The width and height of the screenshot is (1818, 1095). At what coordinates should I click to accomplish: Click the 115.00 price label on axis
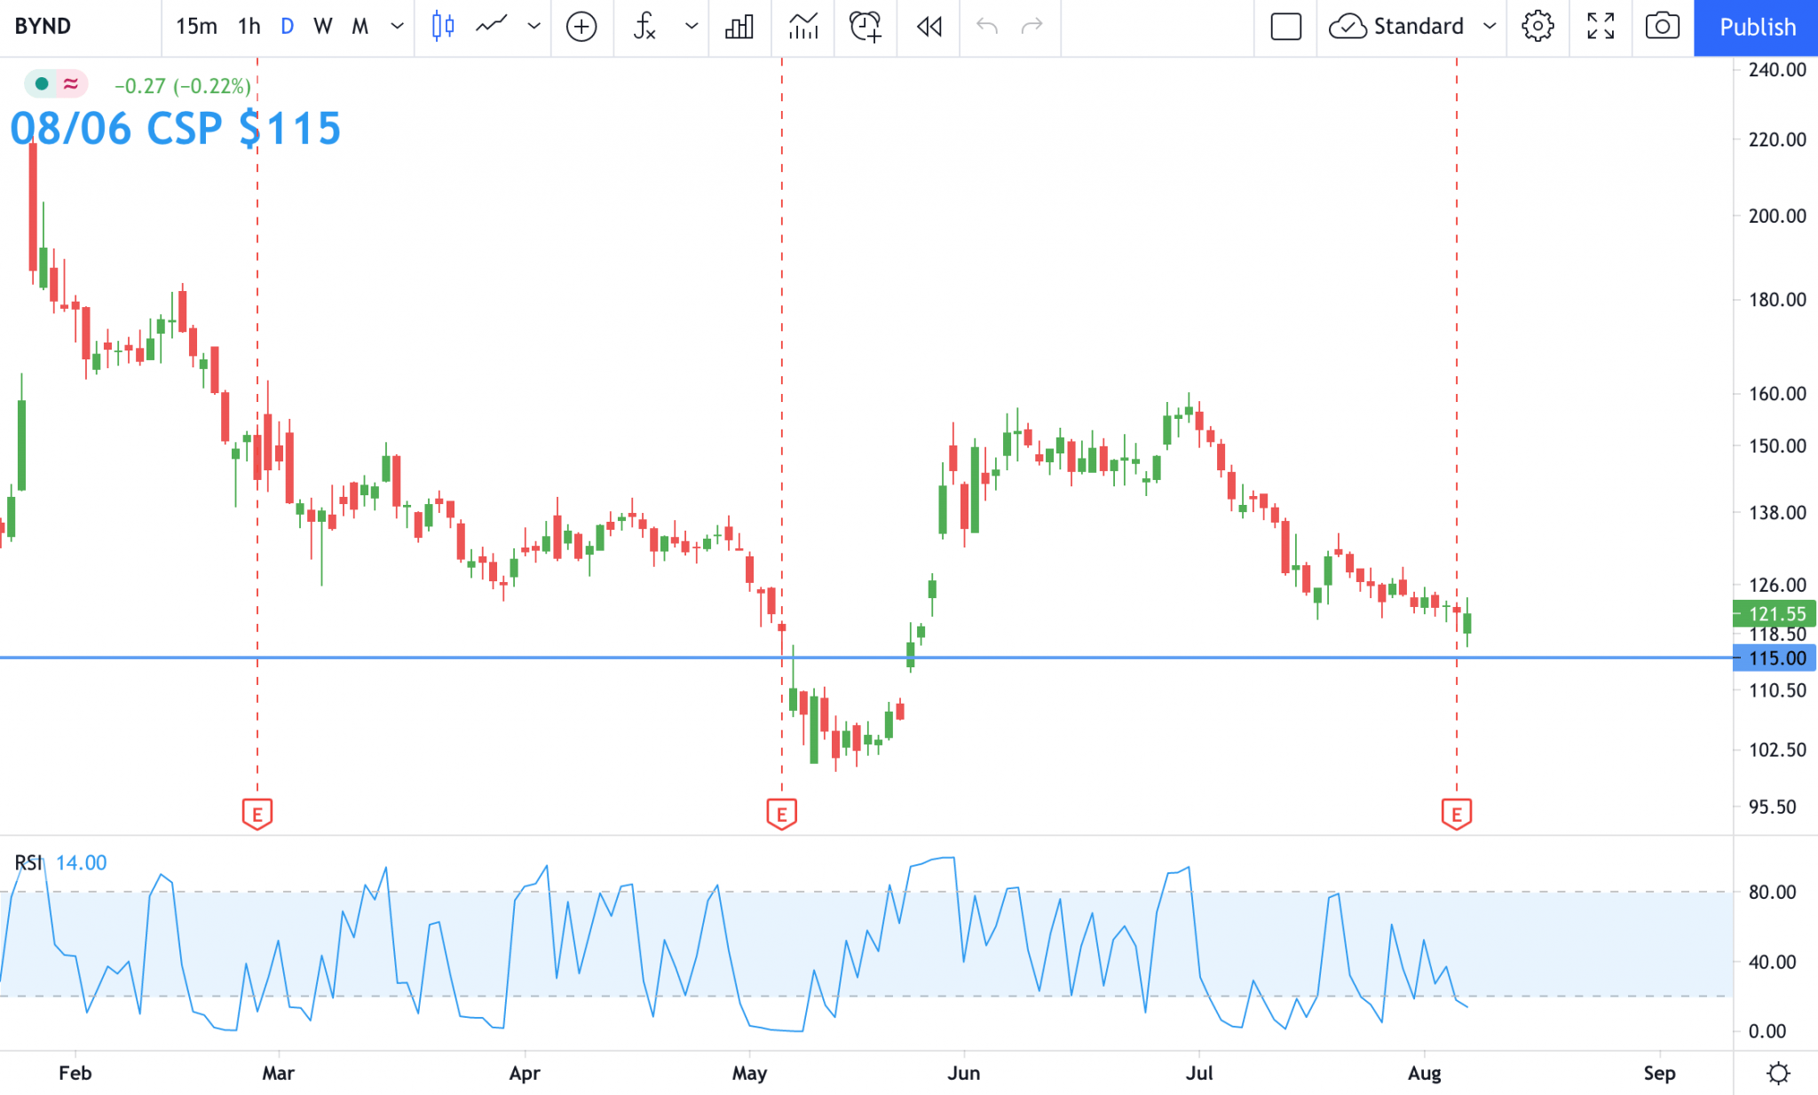1775,658
